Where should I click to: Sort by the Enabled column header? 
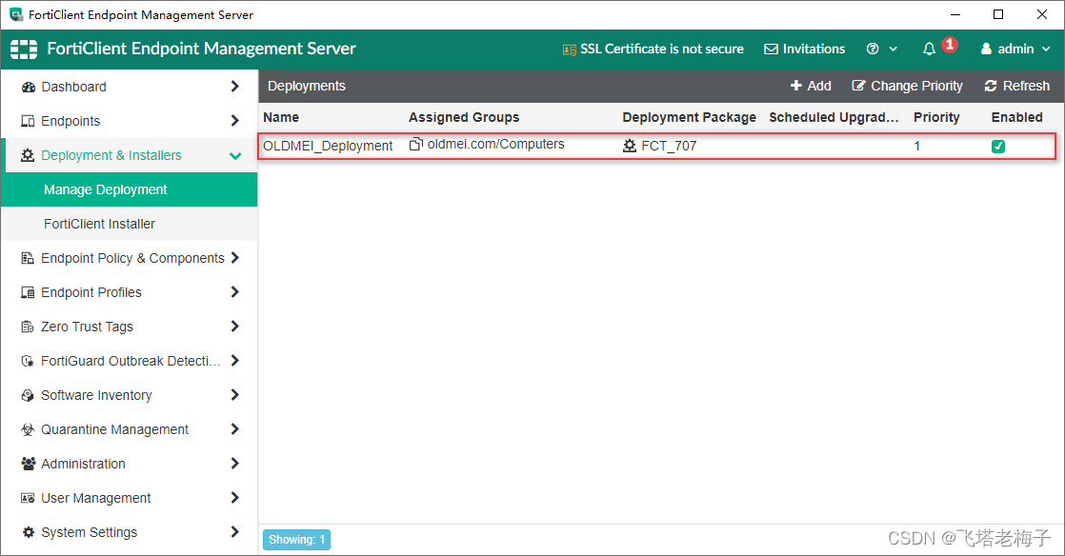pyautogui.click(x=1016, y=117)
